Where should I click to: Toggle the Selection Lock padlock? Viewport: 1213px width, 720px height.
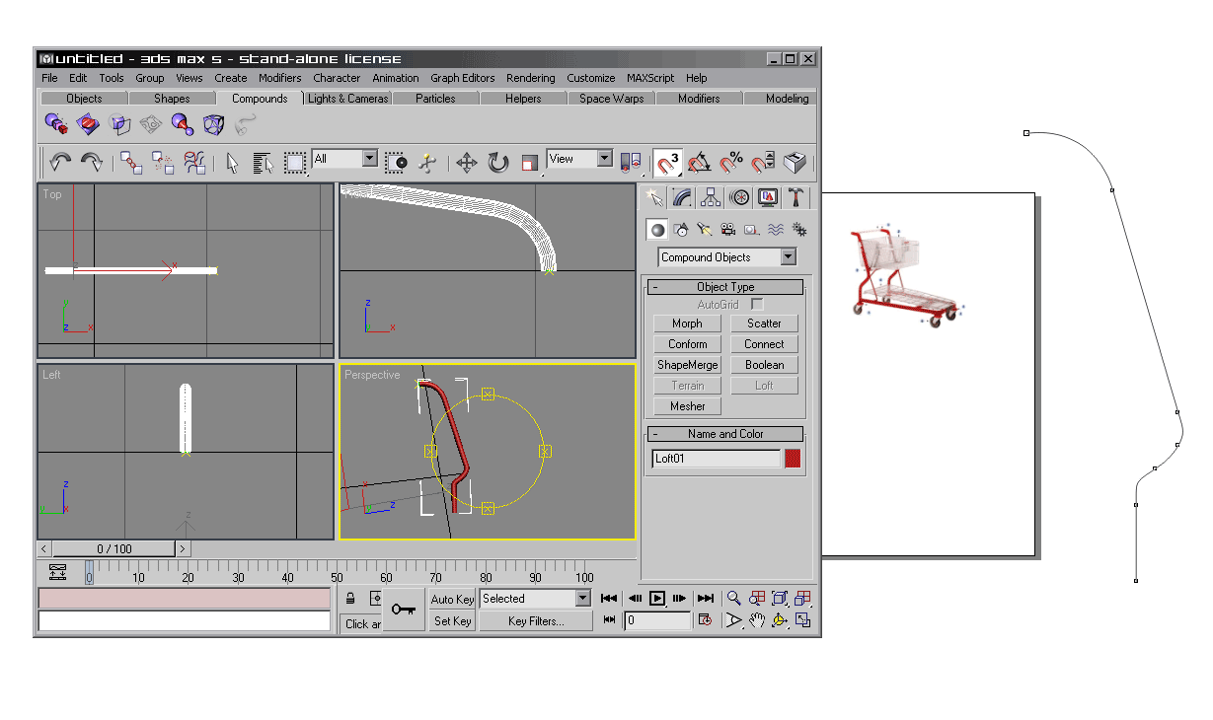(350, 598)
